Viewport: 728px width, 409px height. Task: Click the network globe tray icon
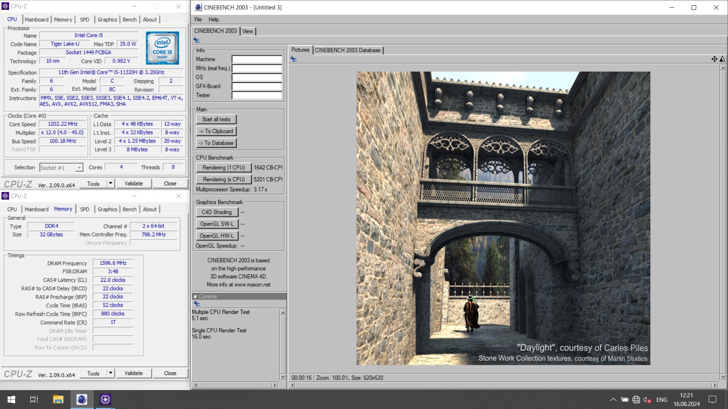click(x=636, y=400)
